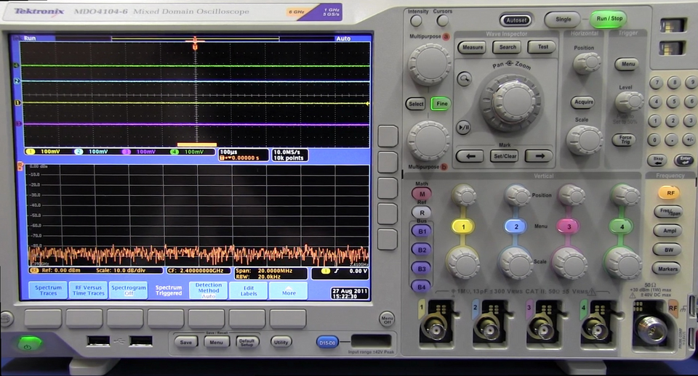Toggle Spectrogram Off menu item
Image resolution: width=698 pixels, height=376 pixels.
pos(129,290)
